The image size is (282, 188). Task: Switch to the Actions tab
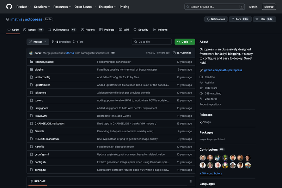click(x=88, y=30)
